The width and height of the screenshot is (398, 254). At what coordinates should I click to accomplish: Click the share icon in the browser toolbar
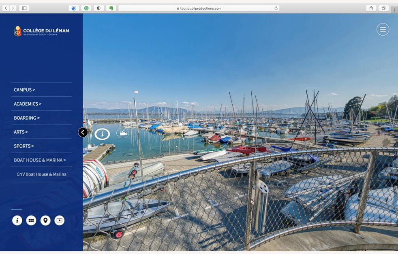[x=370, y=8]
